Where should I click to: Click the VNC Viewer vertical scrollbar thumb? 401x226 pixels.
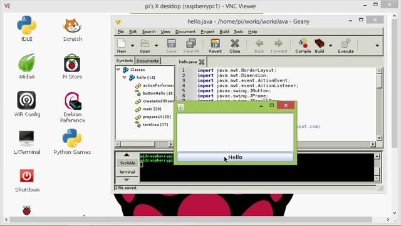coord(394,84)
